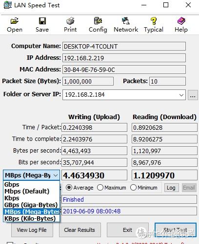Open the Network tool
This screenshot has height=244, width=199.
click(126, 25)
